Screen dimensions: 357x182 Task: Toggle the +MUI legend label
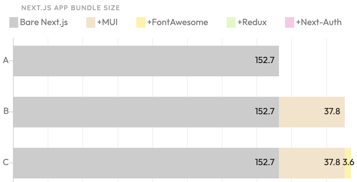[x=107, y=22]
